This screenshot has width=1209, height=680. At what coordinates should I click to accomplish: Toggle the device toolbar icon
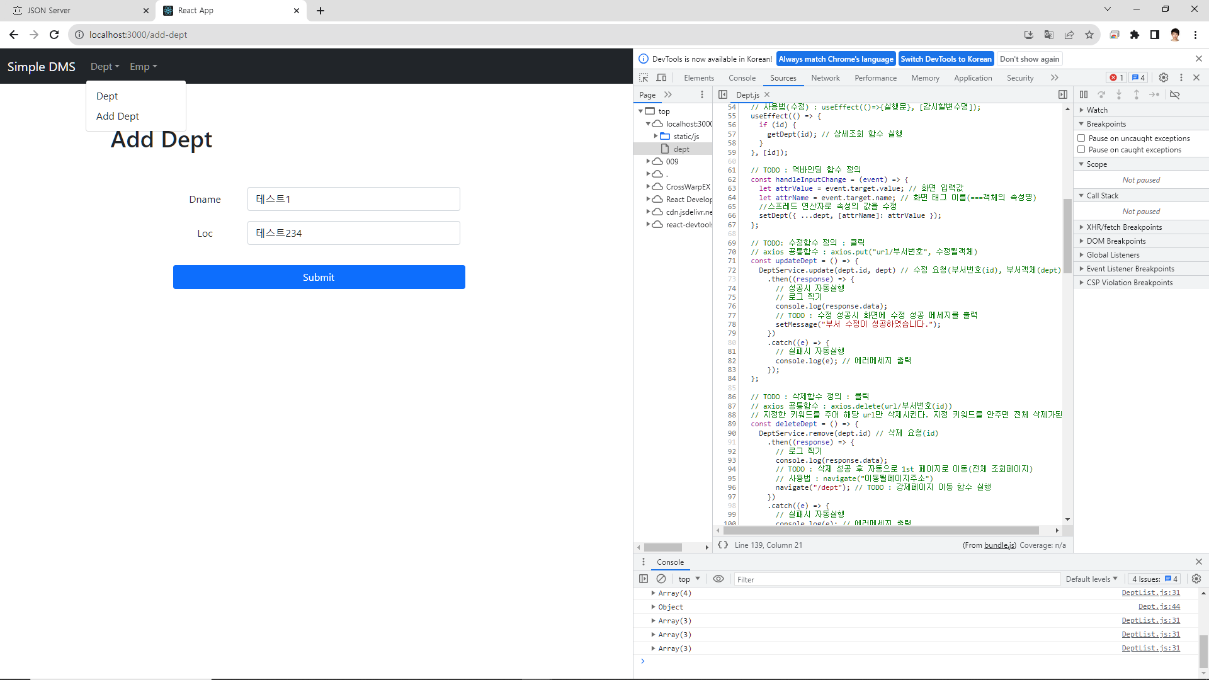click(x=661, y=77)
